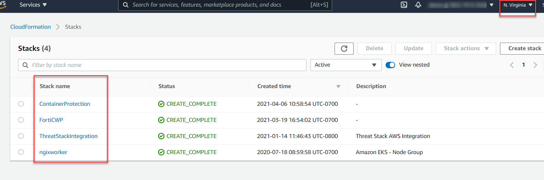This screenshot has height=180, width=544.
Task: Open the notifications bell
Action: coord(418,5)
